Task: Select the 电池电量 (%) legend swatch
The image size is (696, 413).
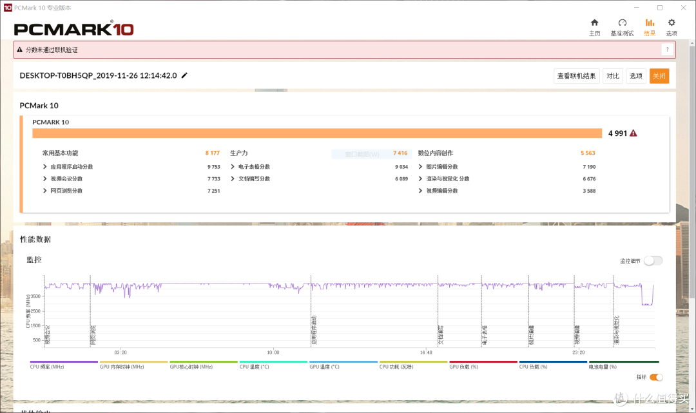Action: tap(624, 362)
